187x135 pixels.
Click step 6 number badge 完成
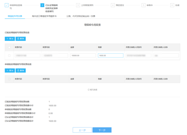[172, 5]
